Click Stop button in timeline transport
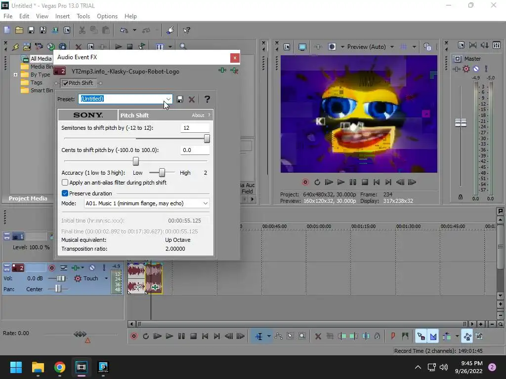Viewport: 506px width, 379px height. point(193,337)
